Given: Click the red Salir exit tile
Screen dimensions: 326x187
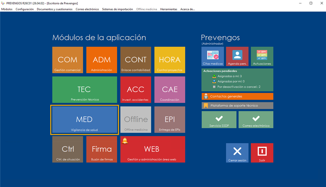Looking at the screenshot, I should [262, 153].
